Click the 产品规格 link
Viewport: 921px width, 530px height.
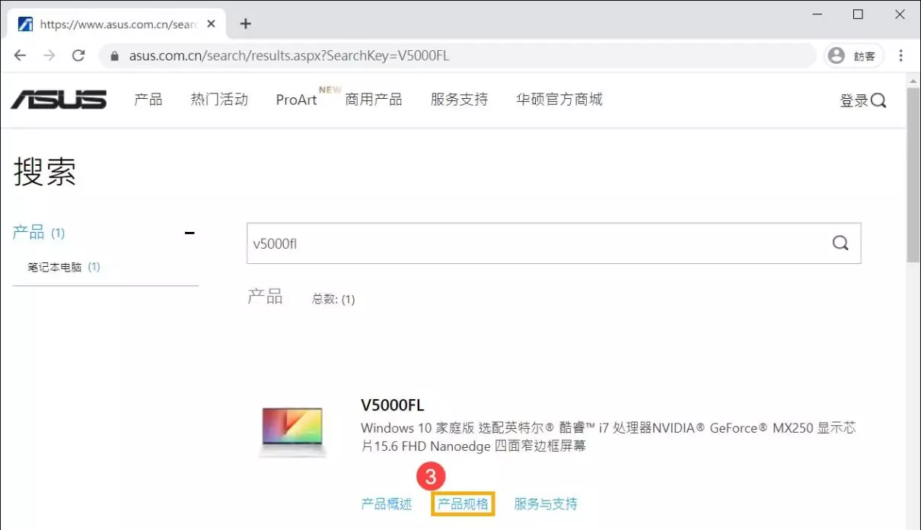[463, 503]
